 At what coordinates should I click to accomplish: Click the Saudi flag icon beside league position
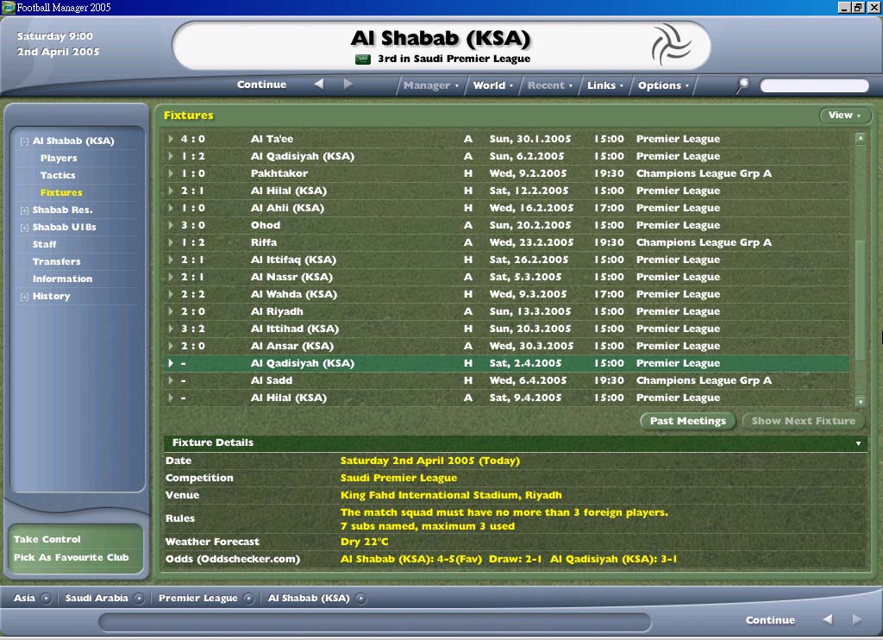pyautogui.click(x=363, y=60)
